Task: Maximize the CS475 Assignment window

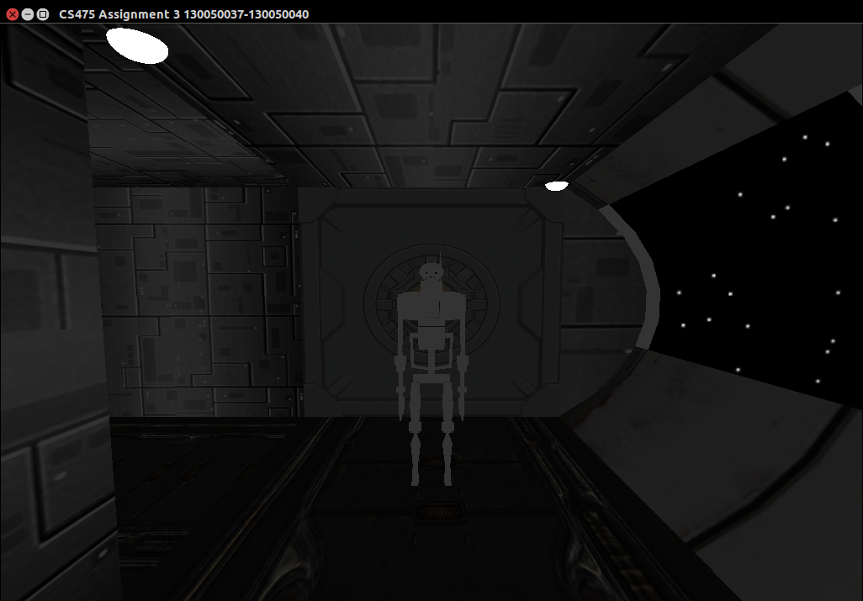Action: (x=43, y=14)
